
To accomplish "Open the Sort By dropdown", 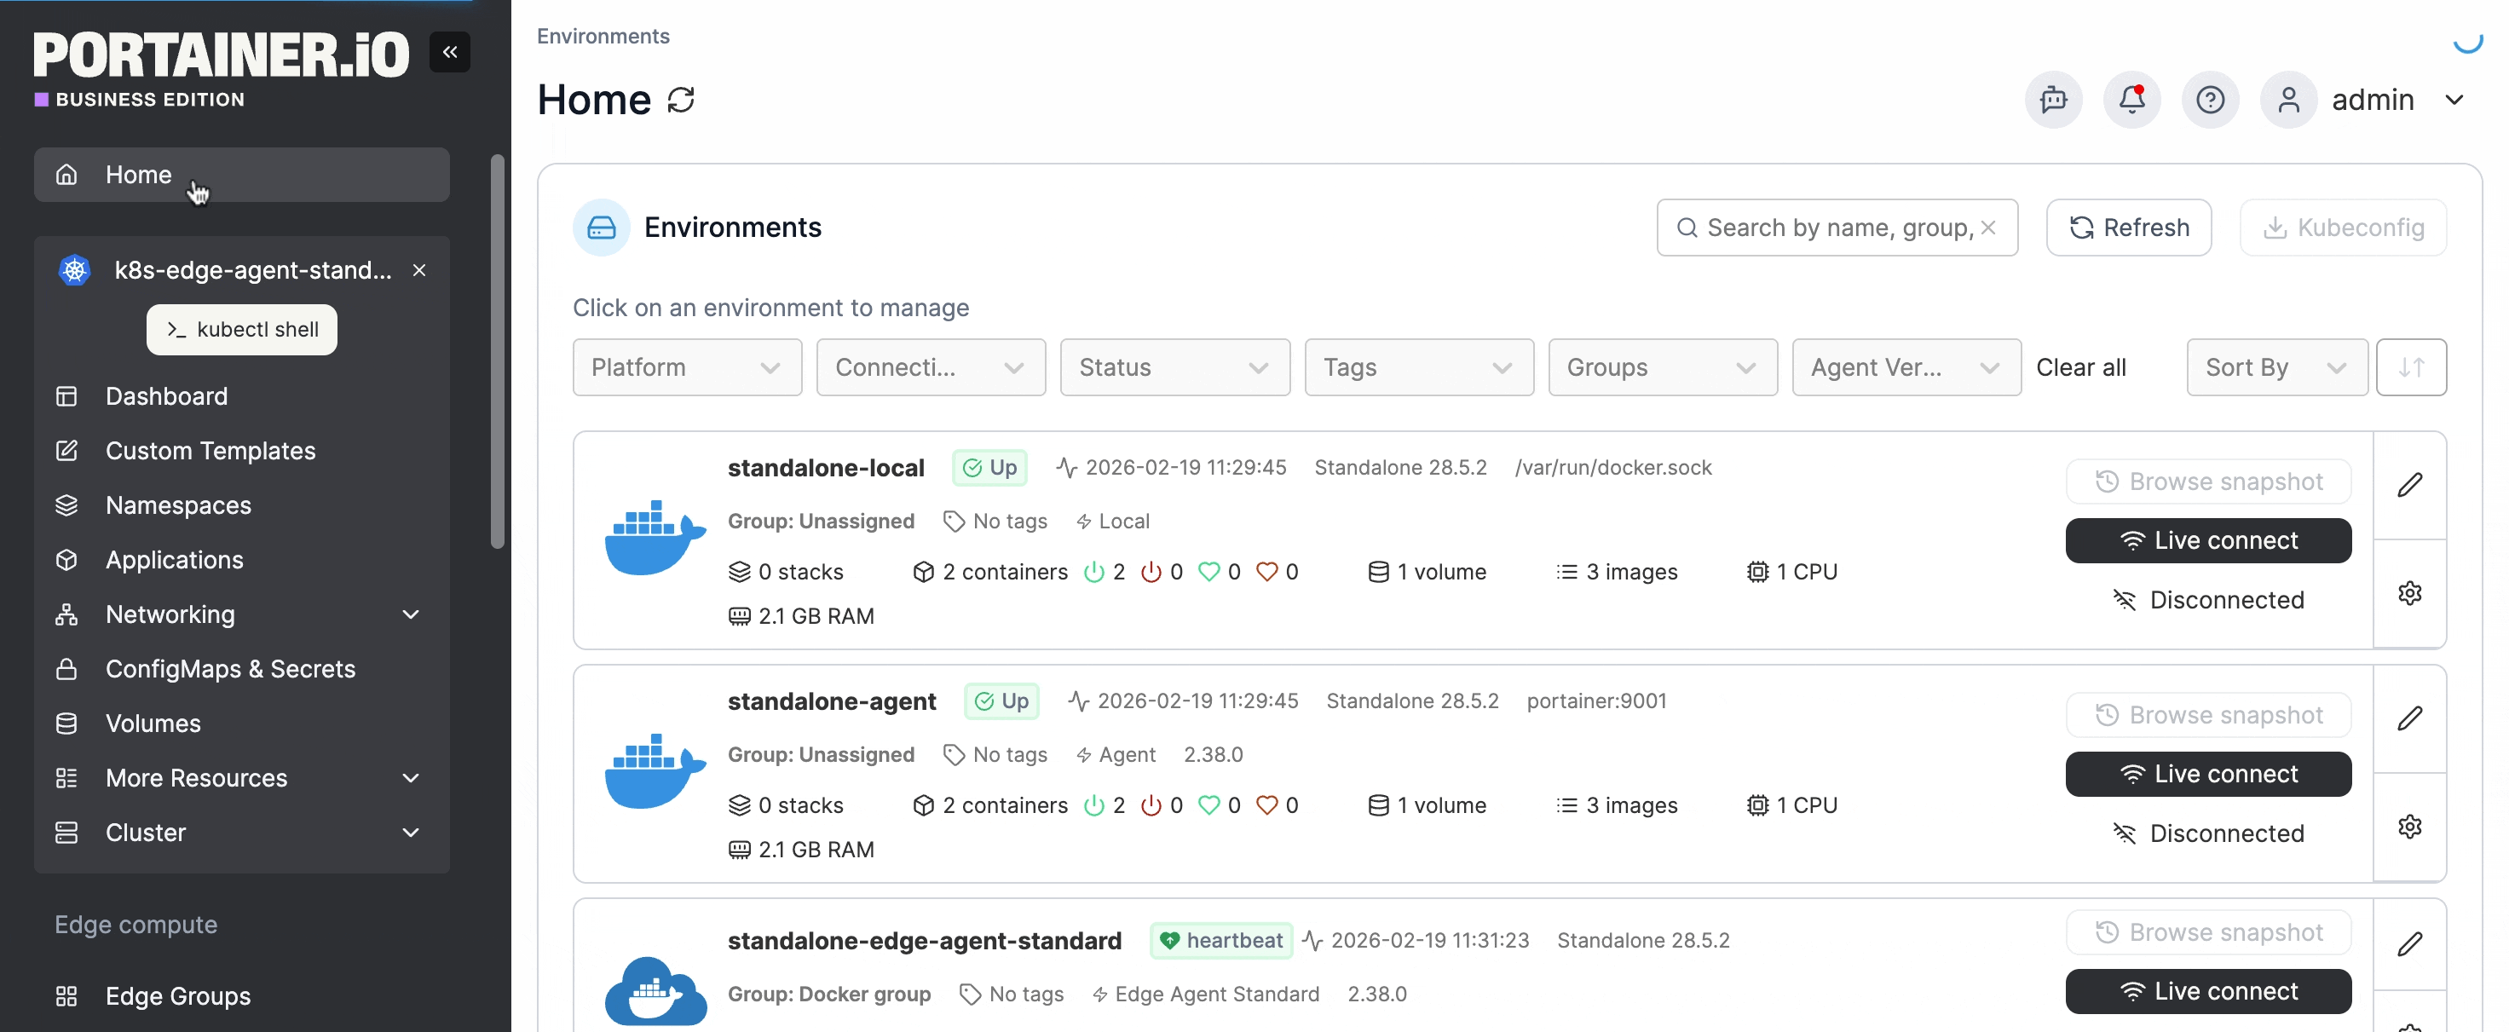I will pyautogui.click(x=2275, y=367).
